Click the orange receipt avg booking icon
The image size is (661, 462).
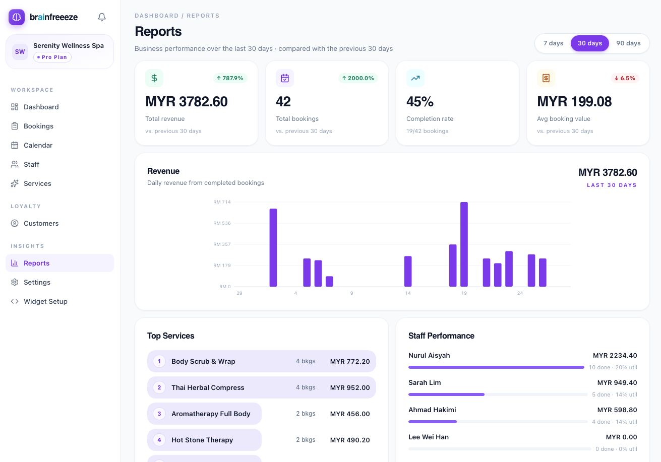click(546, 78)
